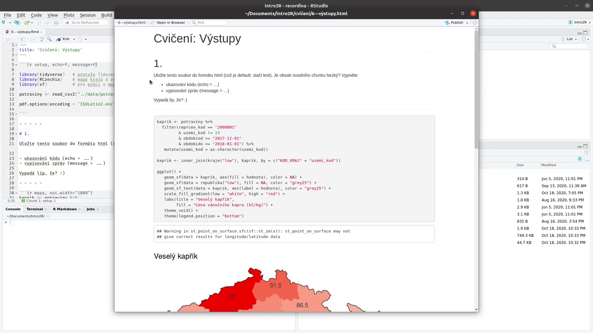Click the 6---výstupy.html path label

click(x=132, y=22)
